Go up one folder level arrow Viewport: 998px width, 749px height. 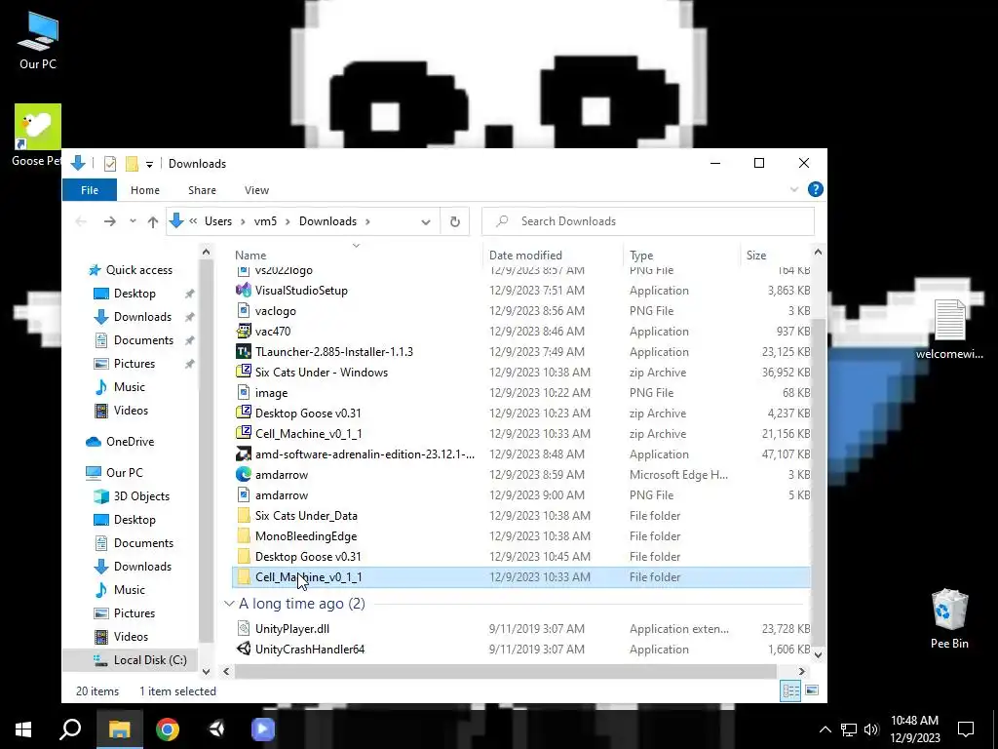pyautogui.click(x=153, y=221)
